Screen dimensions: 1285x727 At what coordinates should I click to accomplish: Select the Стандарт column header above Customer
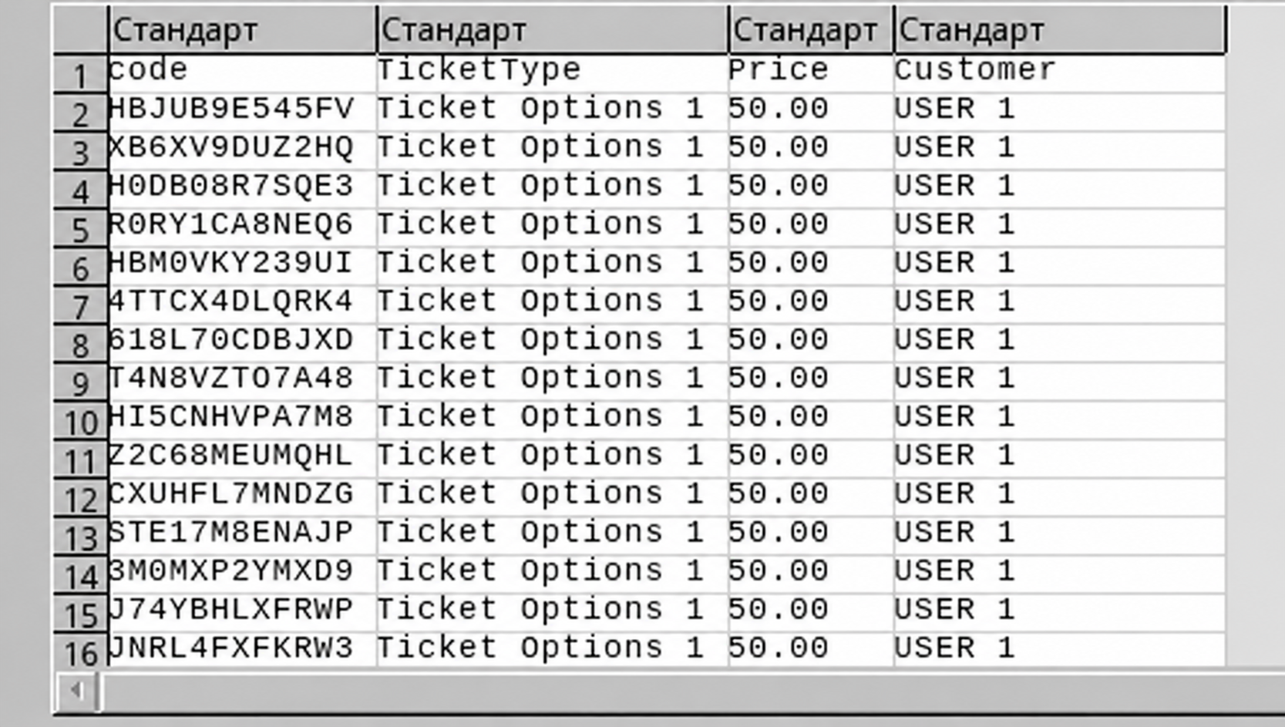pyautogui.click(x=1059, y=31)
